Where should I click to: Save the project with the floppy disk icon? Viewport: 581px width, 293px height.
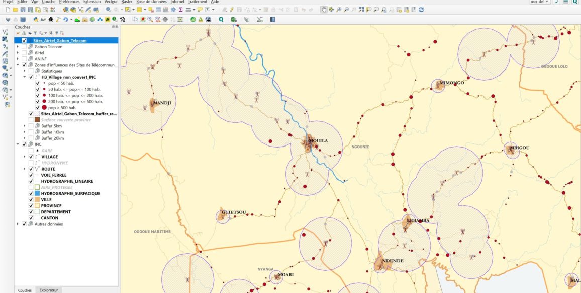pyautogui.click(x=23, y=10)
